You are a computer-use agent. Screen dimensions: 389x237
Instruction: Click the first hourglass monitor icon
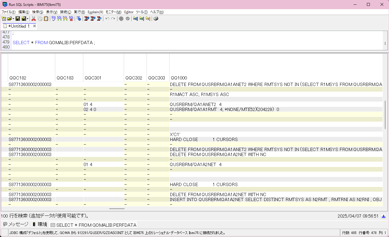87,19
